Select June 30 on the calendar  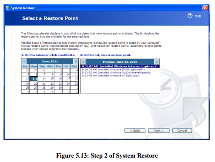(x=58, y=87)
